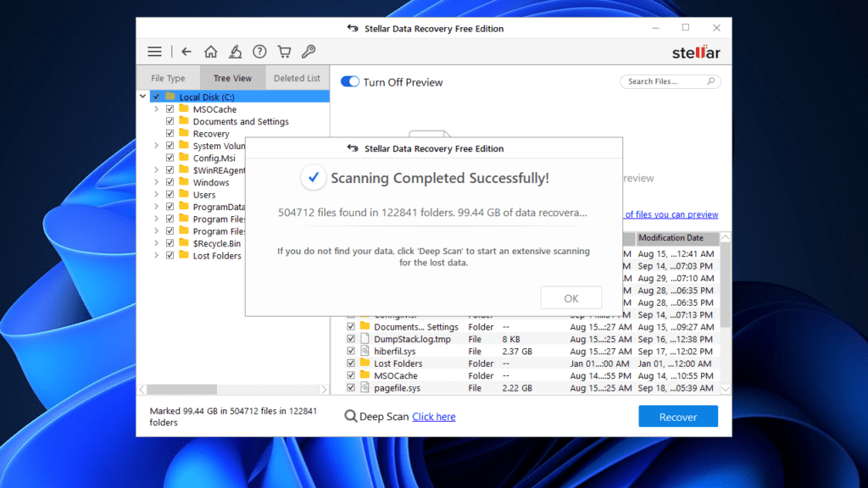Toggle the Turn Off Preview switch
Screen dimensions: 868x488
350,82
